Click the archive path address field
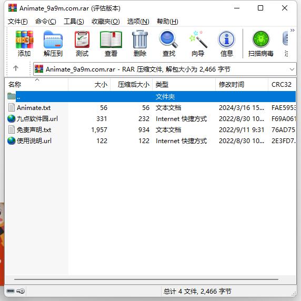Image resolution: width=301 pixels, height=301 pixels. click(x=165, y=69)
